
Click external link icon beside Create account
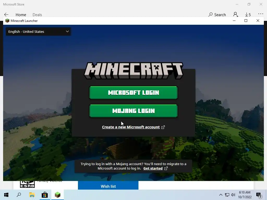[x=163, y=127]
